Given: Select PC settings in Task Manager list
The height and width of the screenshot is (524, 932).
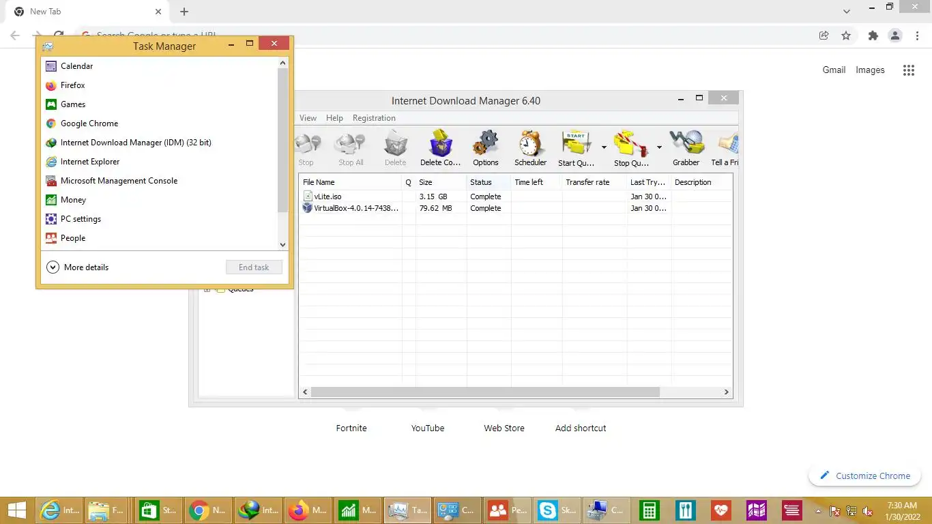Looking at the screenshot, I should 159,219.
